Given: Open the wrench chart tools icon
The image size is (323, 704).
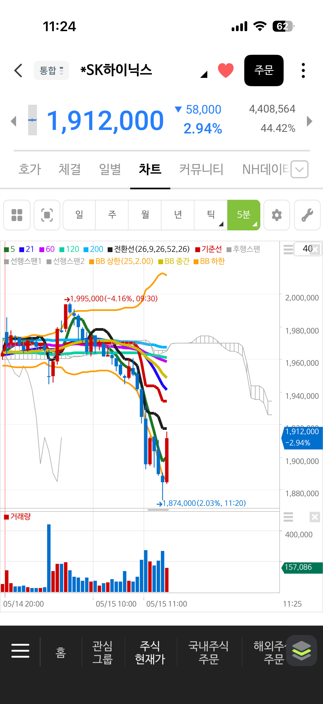Looking at the screenshot, I should click(x=307, y=215).
